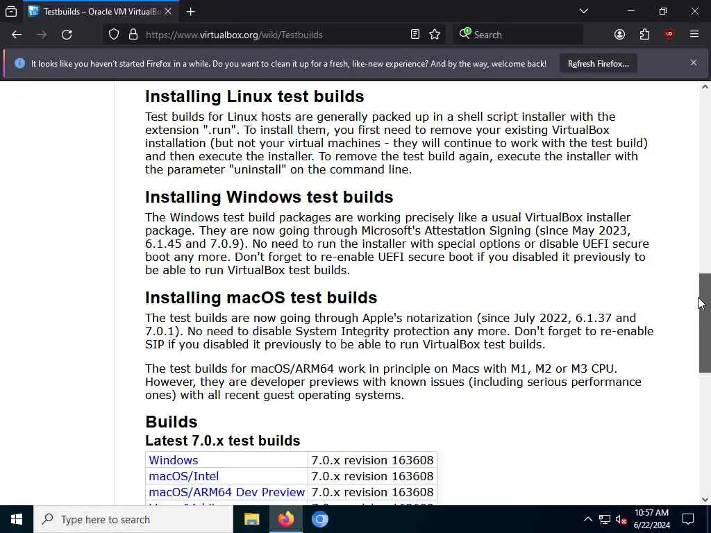Image resolution: width=711 pixels, height=533 pixels.
Task: Focus the Firefox Search box
Action: point(518,35)
